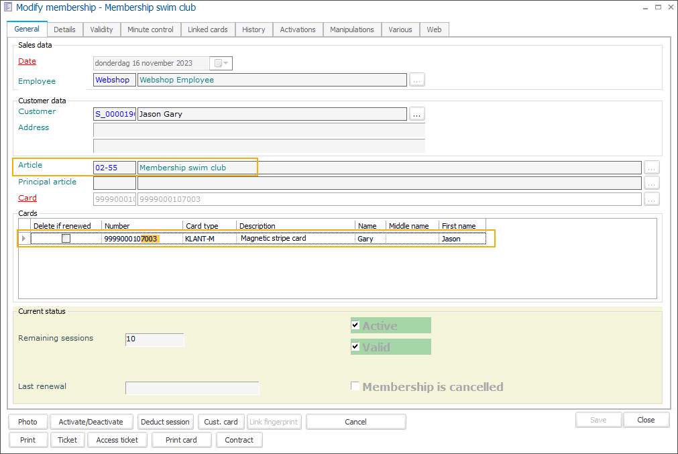Click the Deduct session button
This screenshot has width=678, height=454.
click(165, 422)
